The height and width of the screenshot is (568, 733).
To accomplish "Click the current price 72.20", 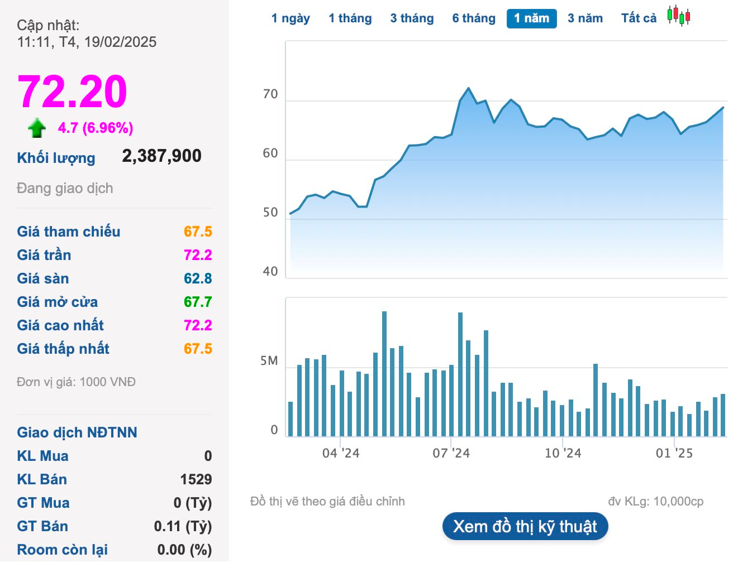I will tap(73, 92).
